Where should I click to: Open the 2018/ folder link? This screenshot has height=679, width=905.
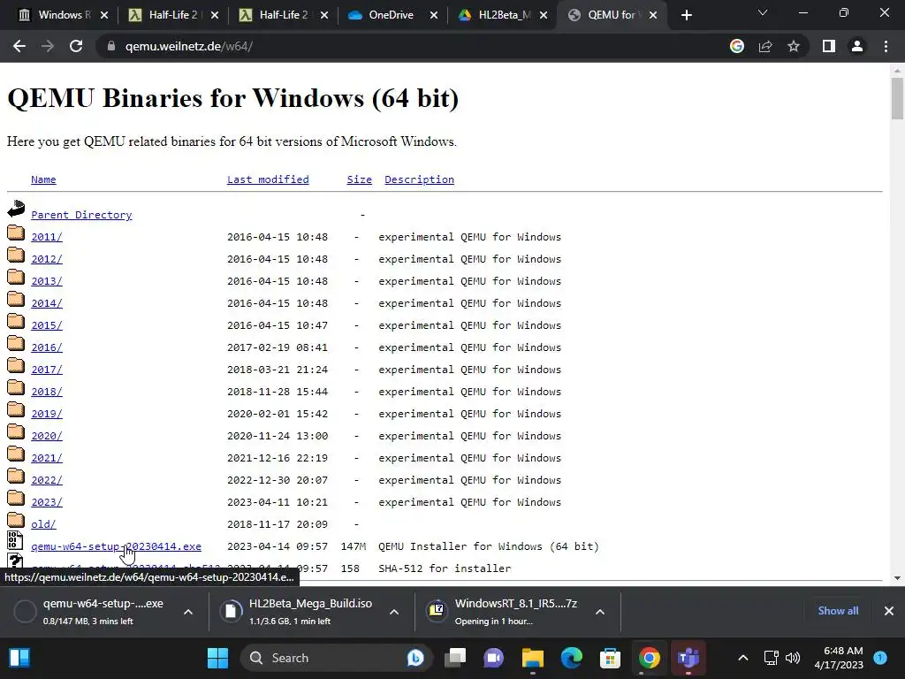pyautogui.click(x=47, y=392)
